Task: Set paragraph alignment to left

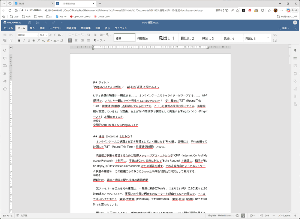Action: click(70, 40)
